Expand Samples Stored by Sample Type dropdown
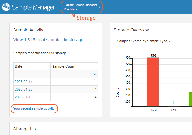Viewport: 192px width, 135px height. (x=143, y=41)
